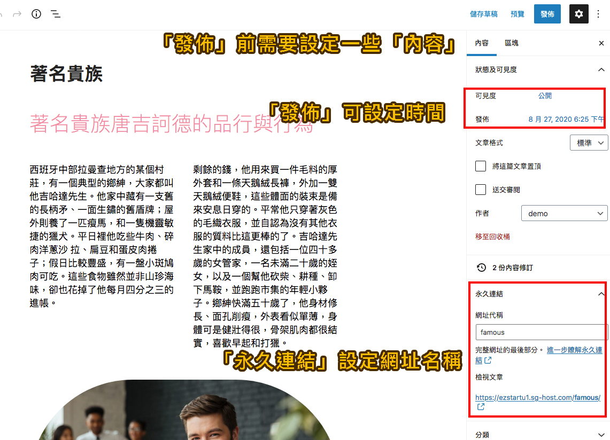Select the 內容 tab
Screen dimensions: 610x440
482,43
